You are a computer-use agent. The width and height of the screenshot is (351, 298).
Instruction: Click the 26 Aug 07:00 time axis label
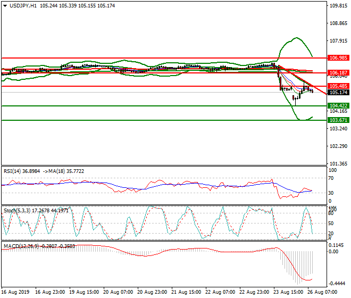[322, 292]
